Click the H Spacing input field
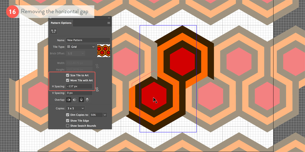This screenshot has width=305, height=152. tap(79, 87)
